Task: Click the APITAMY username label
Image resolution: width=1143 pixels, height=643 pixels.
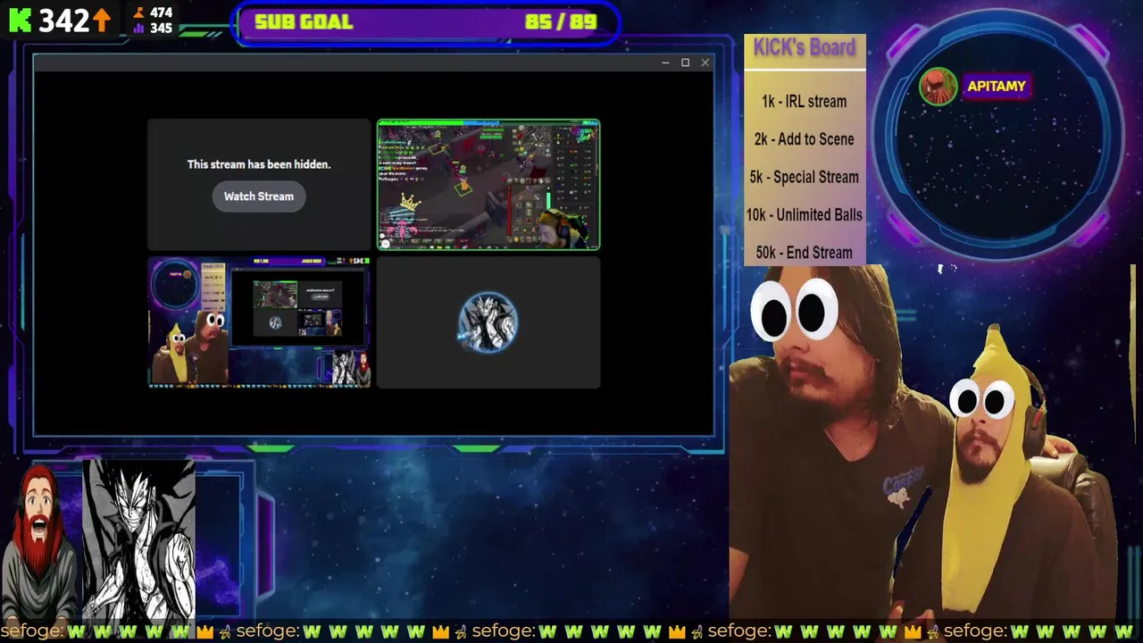Action: [x=996, y=87]
